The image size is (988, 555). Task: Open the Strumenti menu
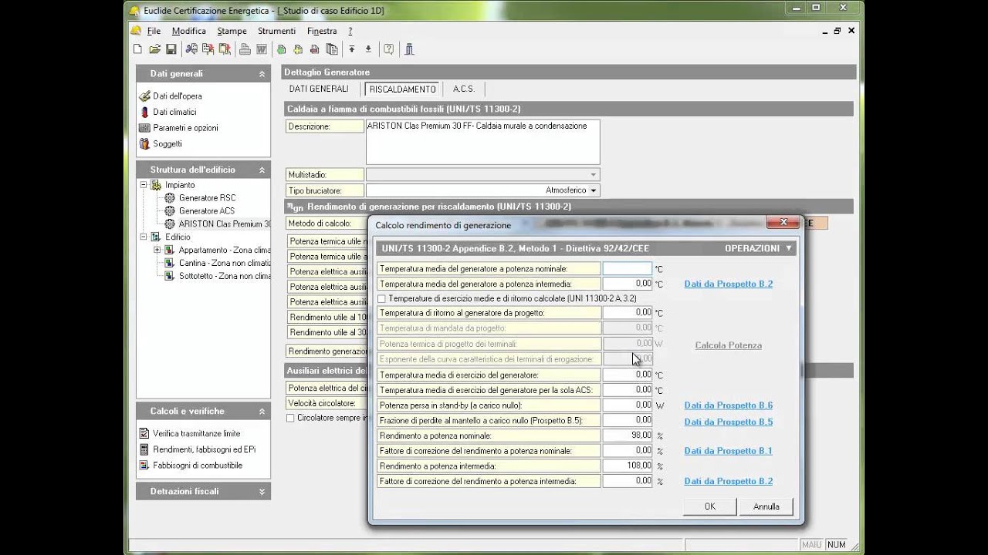coord(276,31)
